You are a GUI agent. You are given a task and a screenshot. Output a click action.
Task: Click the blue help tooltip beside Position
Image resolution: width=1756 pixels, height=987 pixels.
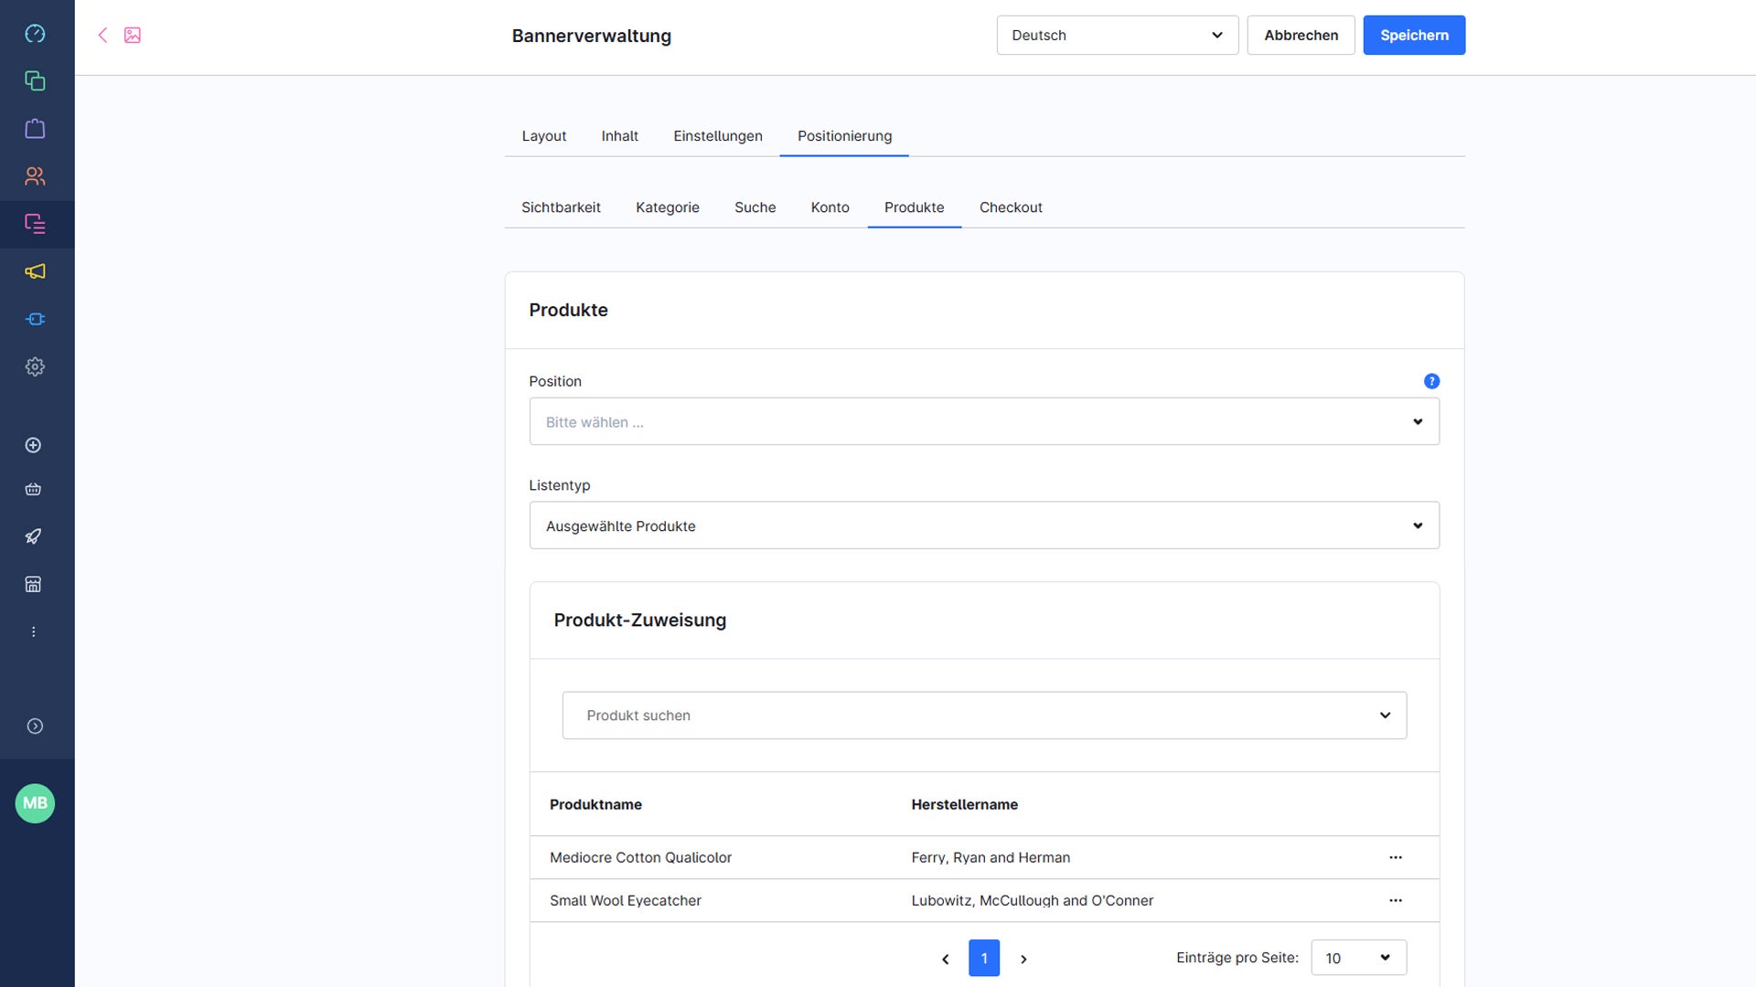click(x=1431, y=381)
